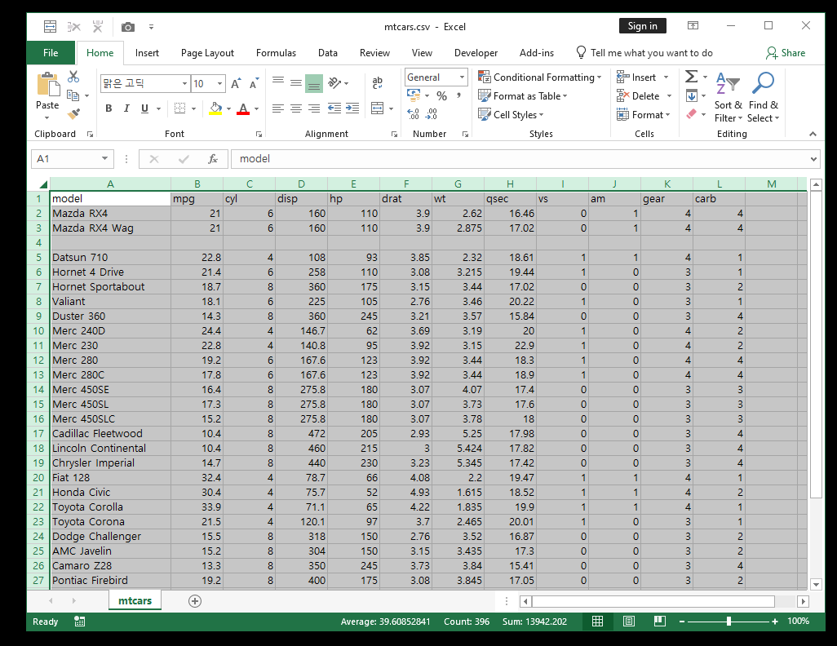Switch to the Formulas tab
Screen dimensions: 837x646
(x=276, y=53)
